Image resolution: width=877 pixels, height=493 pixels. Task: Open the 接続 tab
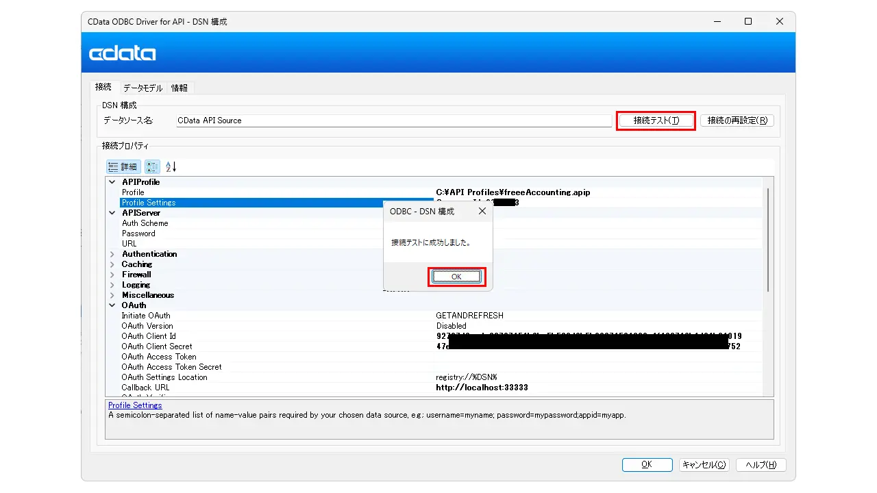103,87
